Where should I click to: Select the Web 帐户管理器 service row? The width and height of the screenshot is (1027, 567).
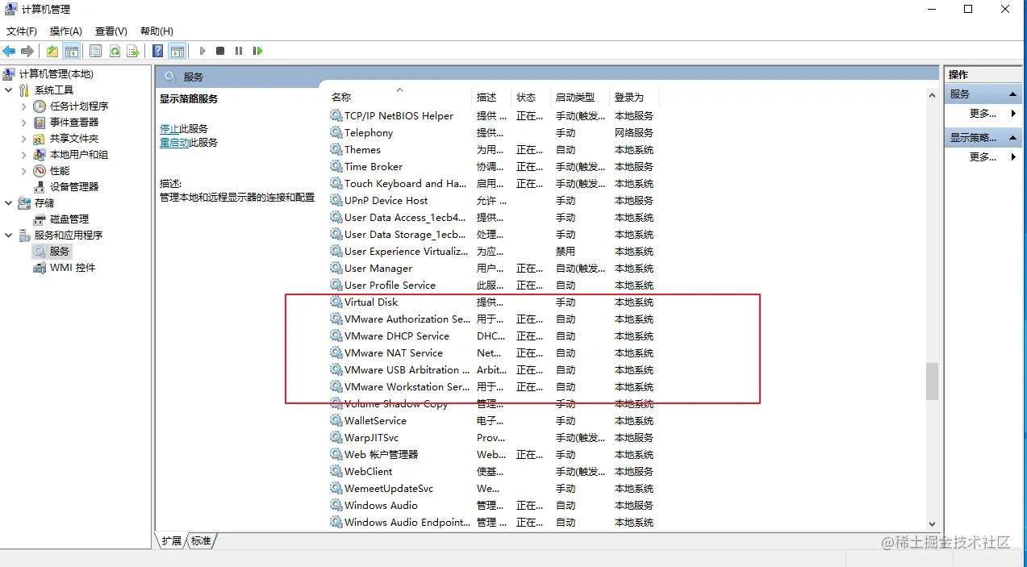(494, 455)
